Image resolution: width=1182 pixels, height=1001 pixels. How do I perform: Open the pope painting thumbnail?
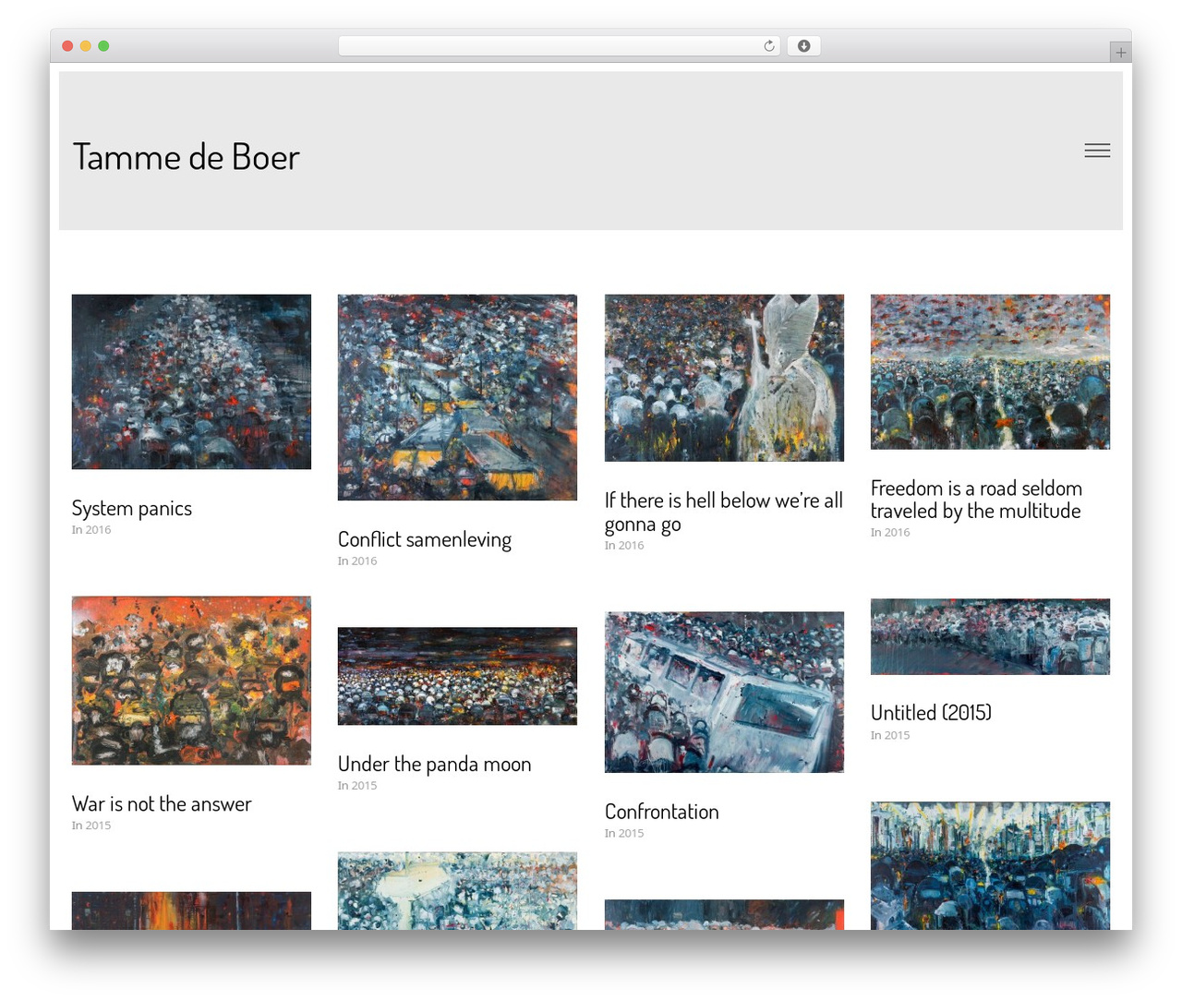click(x=724, y=378)
